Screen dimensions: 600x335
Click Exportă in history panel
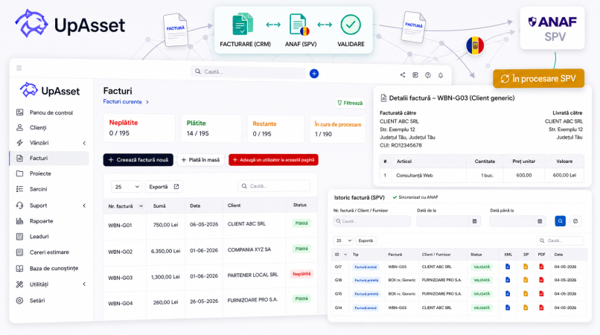[366, 240]
